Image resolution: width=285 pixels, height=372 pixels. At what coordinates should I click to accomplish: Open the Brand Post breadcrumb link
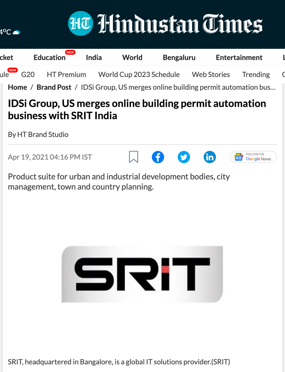coord(54,87)
